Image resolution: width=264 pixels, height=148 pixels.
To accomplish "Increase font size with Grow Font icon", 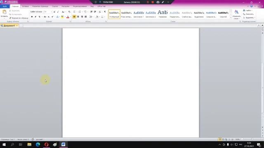I will pyautogui.click(x=54, y=12).
